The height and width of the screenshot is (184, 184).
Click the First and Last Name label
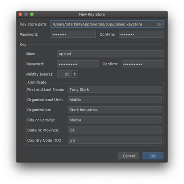(45, 89)
